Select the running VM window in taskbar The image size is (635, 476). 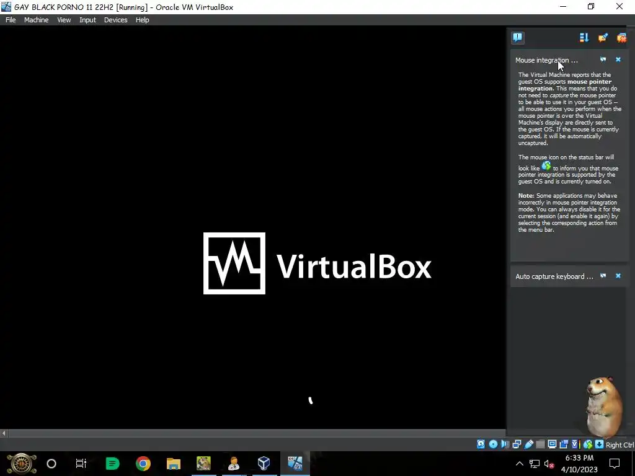tap(295, 464)
